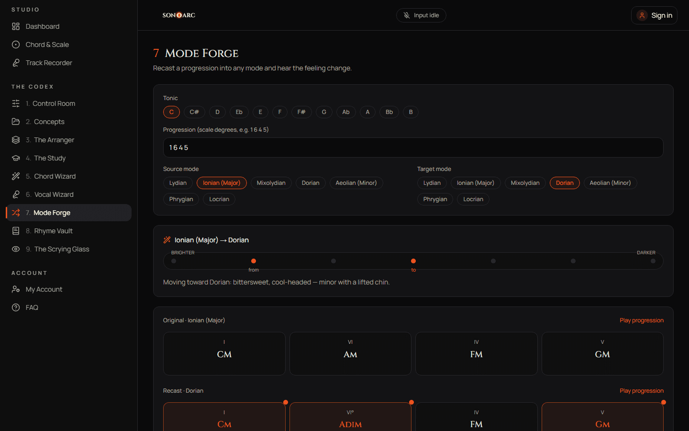
Task: Click the Rhyme Vault notebook icon
Action: (16, 231)
